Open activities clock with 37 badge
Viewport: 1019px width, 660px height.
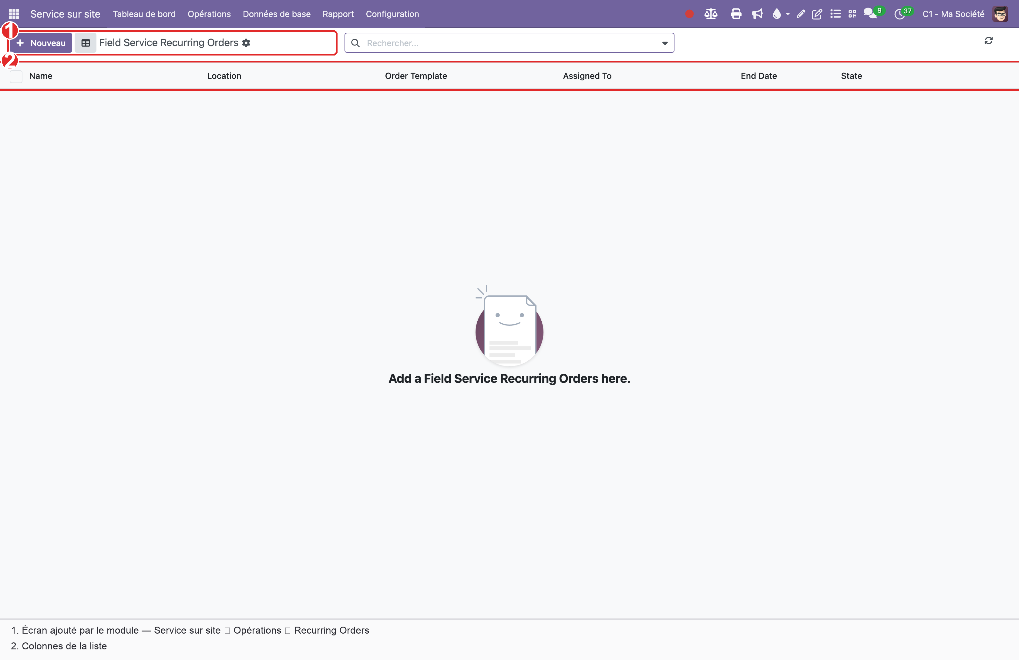(x=903, y=13)
